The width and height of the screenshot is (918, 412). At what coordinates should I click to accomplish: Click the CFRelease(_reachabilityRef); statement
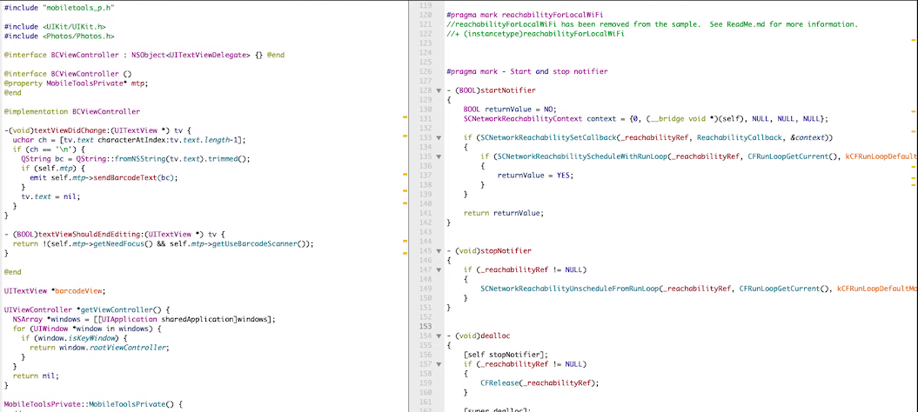(539, 382)
